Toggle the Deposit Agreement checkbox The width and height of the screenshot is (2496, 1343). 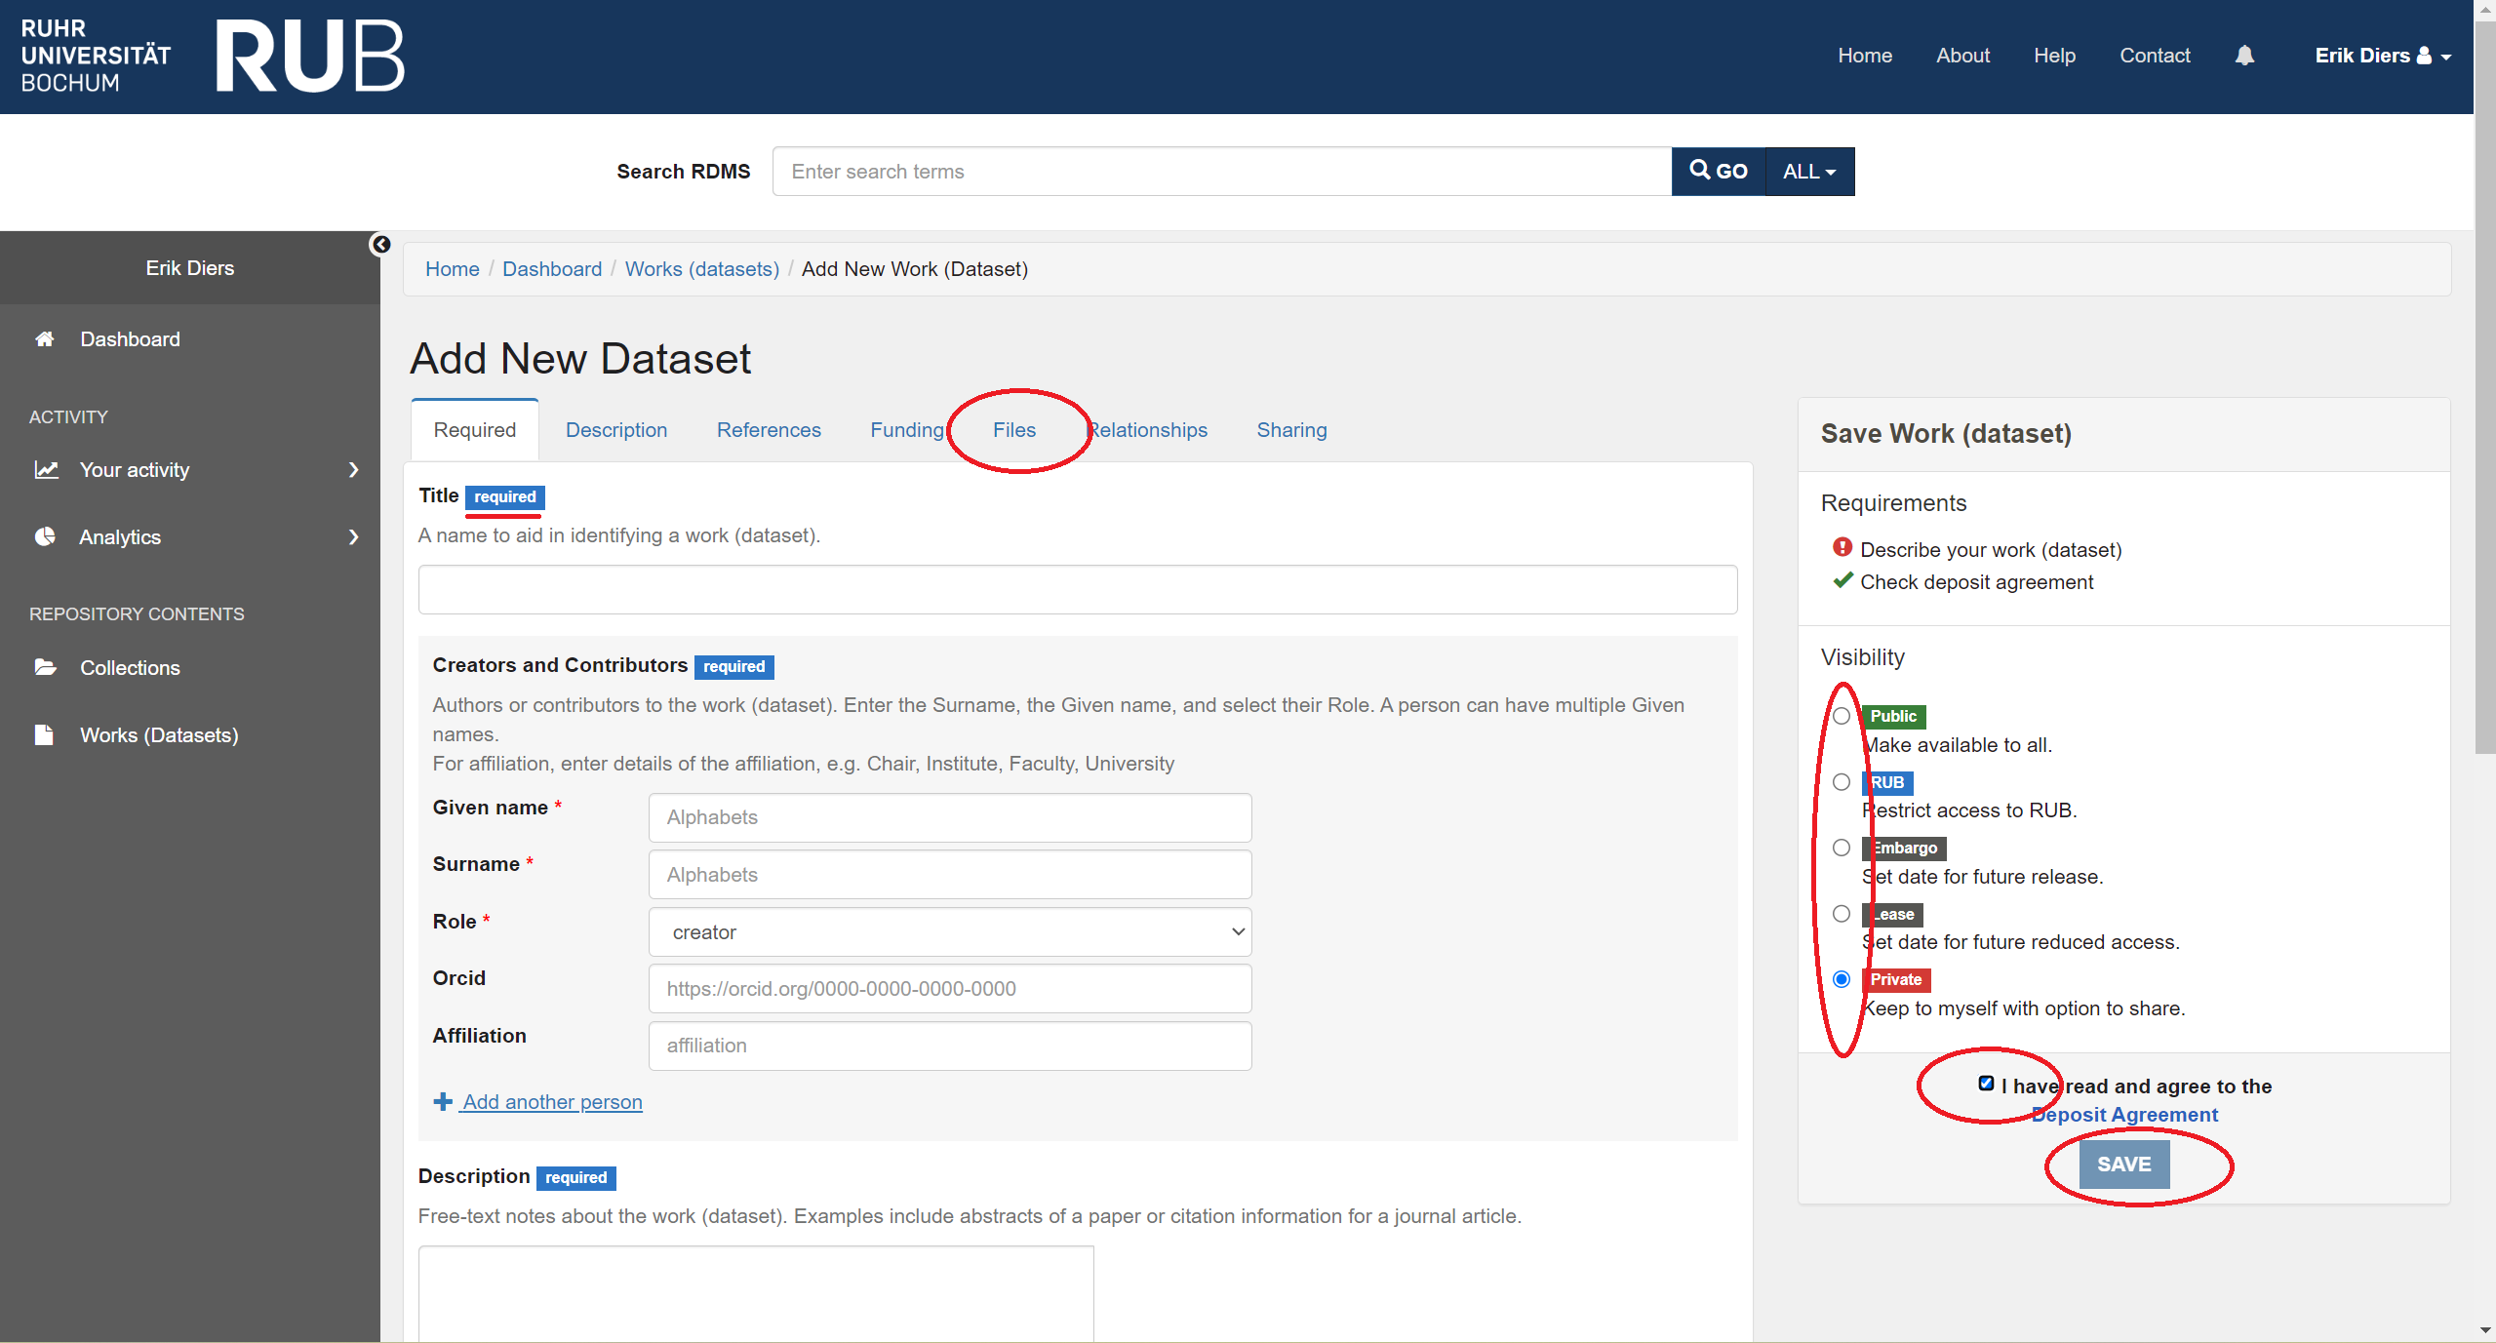coord(1986,1084)
